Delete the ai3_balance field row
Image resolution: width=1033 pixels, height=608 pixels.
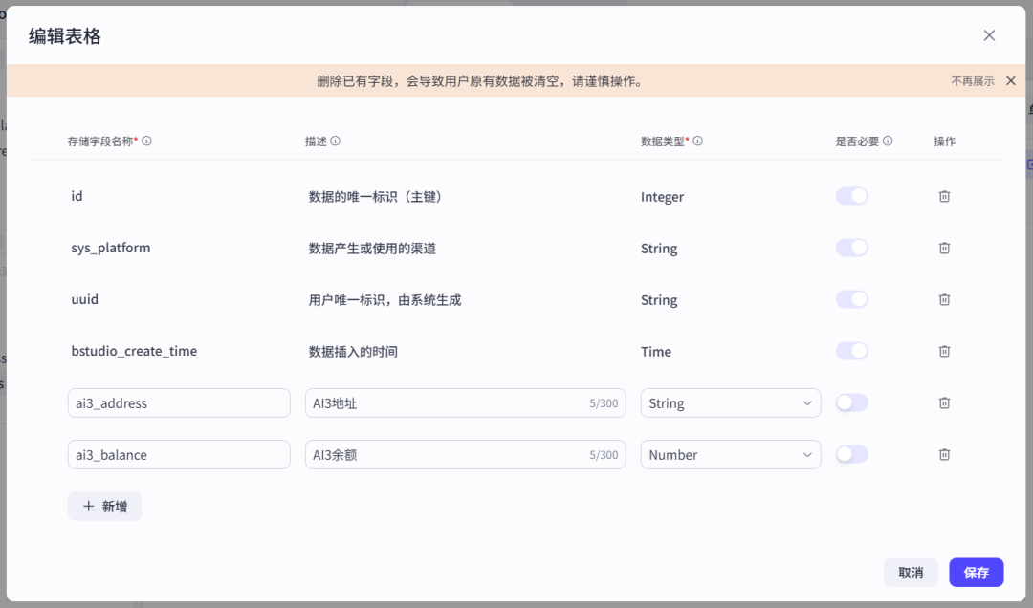tap(944, 454)
